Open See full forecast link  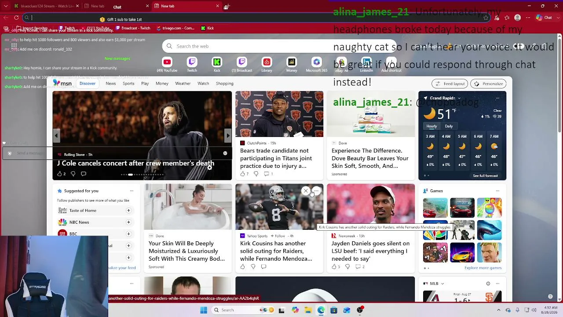coord(485,176)
